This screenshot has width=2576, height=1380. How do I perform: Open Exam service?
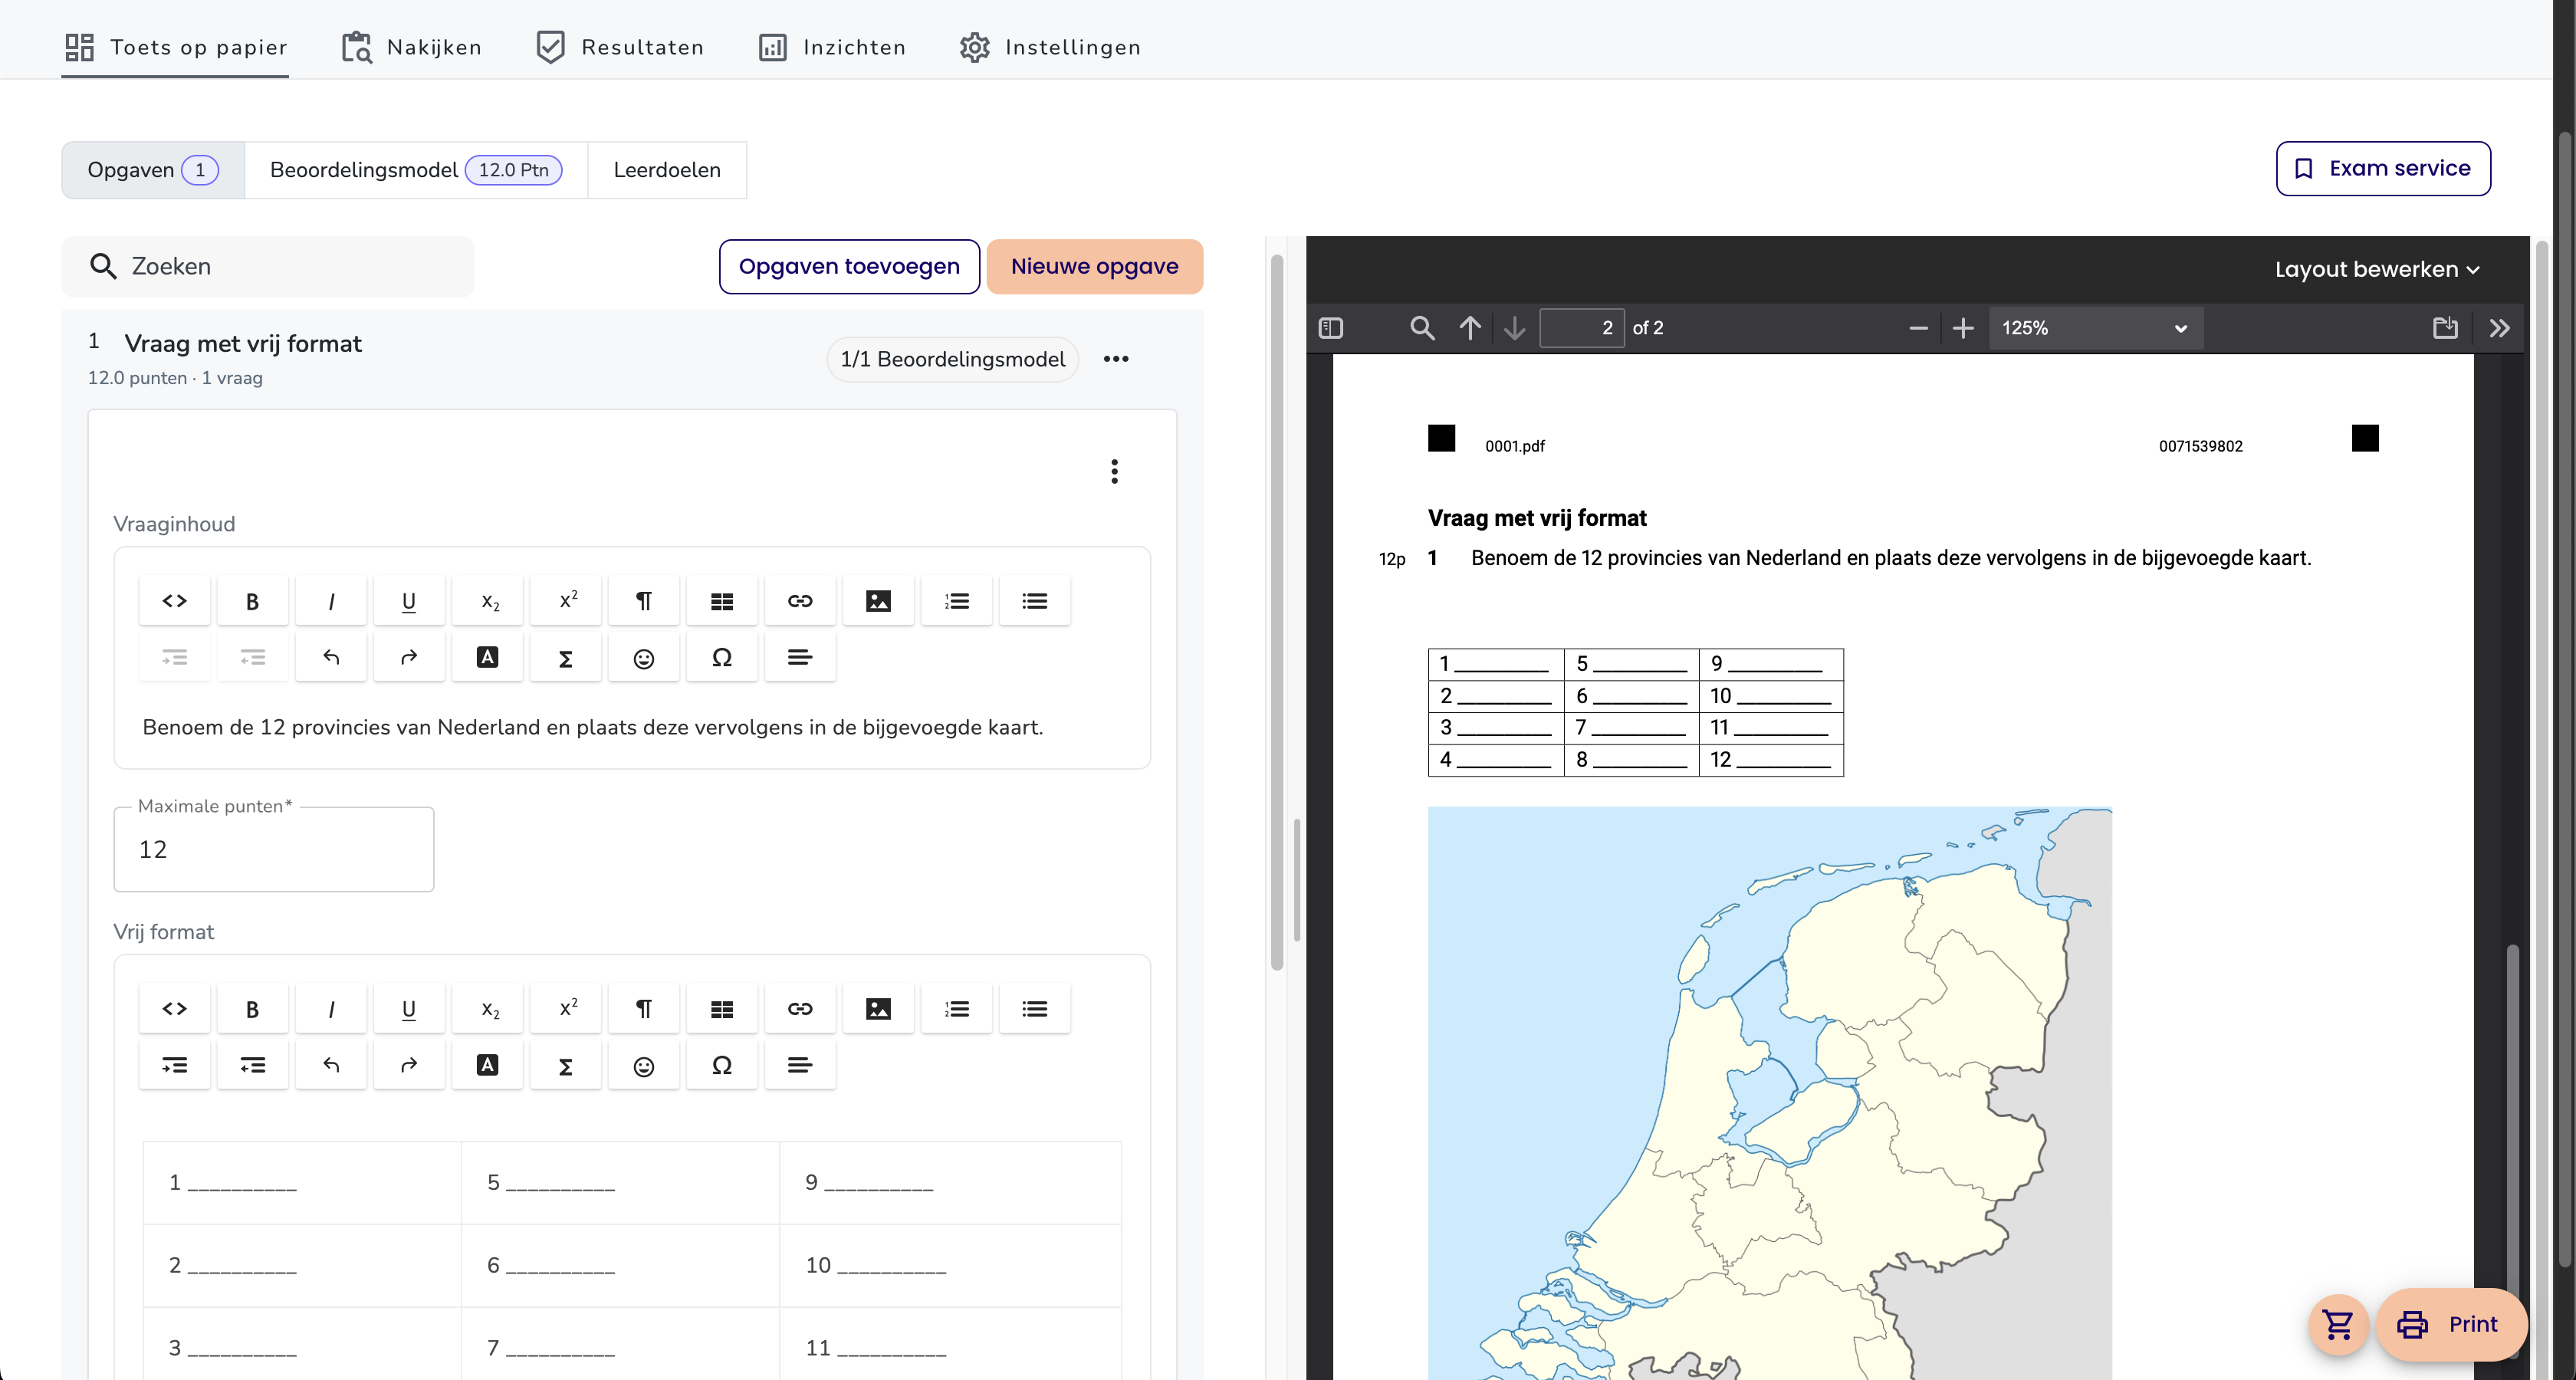[x=2383, y=168]
